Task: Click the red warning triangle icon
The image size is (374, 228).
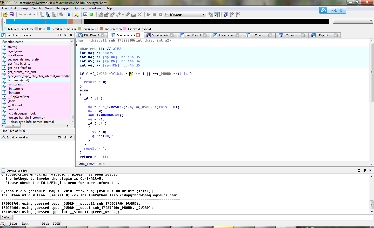Action: tap(85, 15)
